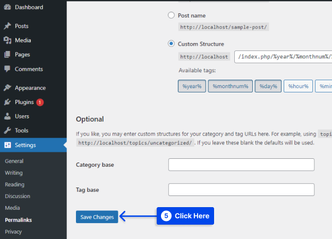332x239 pixels.
Task: Click the 'Post name' option label
Action: (x=192, y=15)
